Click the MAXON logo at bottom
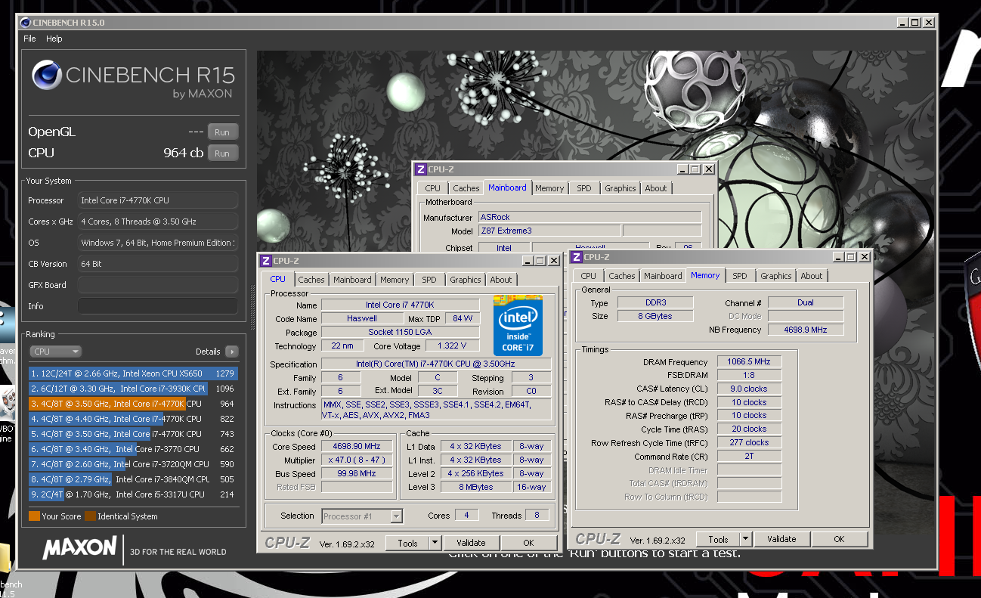981x598 pixels. click(80, 549)
